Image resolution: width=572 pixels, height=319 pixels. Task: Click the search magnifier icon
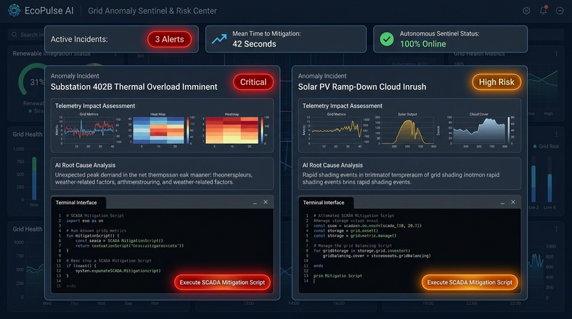[x=14, y=35]
